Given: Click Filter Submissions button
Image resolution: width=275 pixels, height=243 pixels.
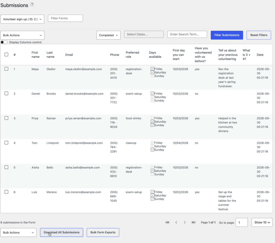Looking at the screenshot, I should coord(227,35).
